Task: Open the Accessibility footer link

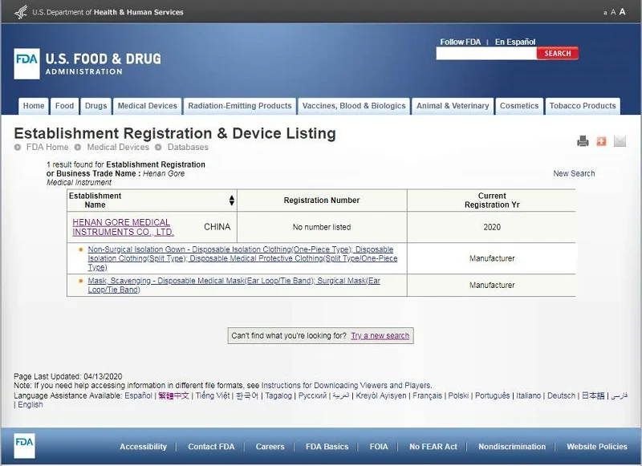Action: point(144,447)
